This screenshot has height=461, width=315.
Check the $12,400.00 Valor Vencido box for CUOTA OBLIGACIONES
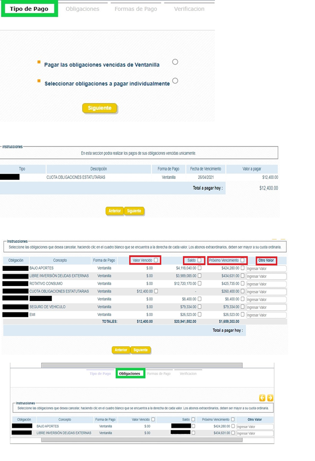coord(156,291)
